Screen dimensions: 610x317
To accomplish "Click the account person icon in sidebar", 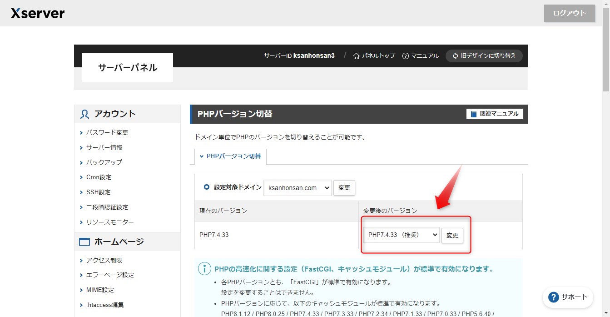I will coord(84,114).
